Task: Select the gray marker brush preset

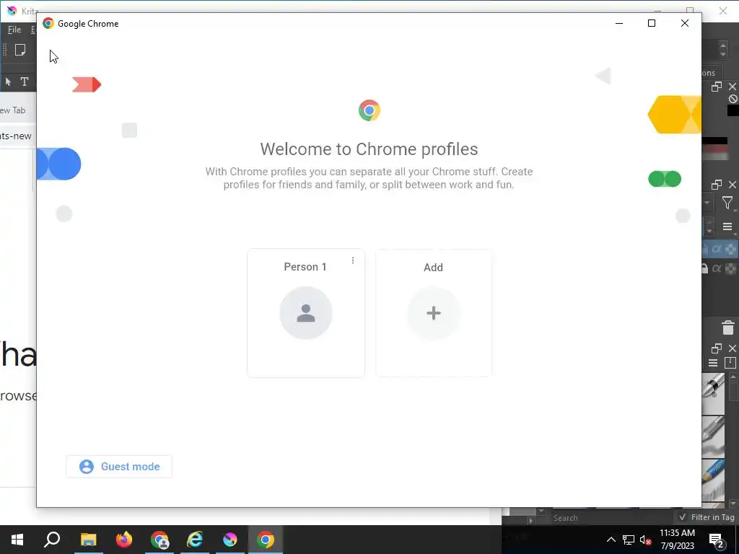Action: [713, 436]
